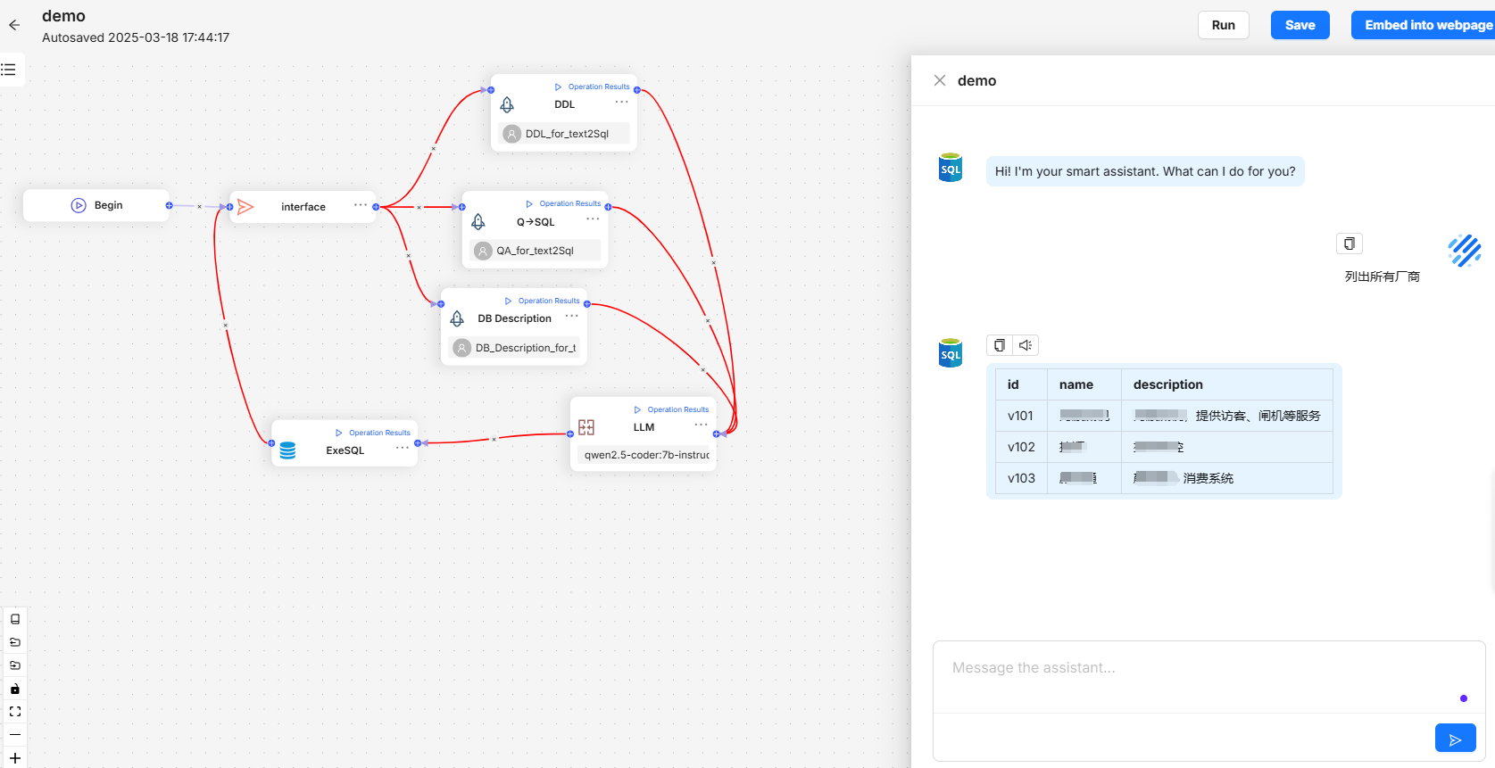Screen dimensions: 1495x768
Task: Open the ExeSQL node options menu
Action: pyautogui.click(x=403, y=448)
